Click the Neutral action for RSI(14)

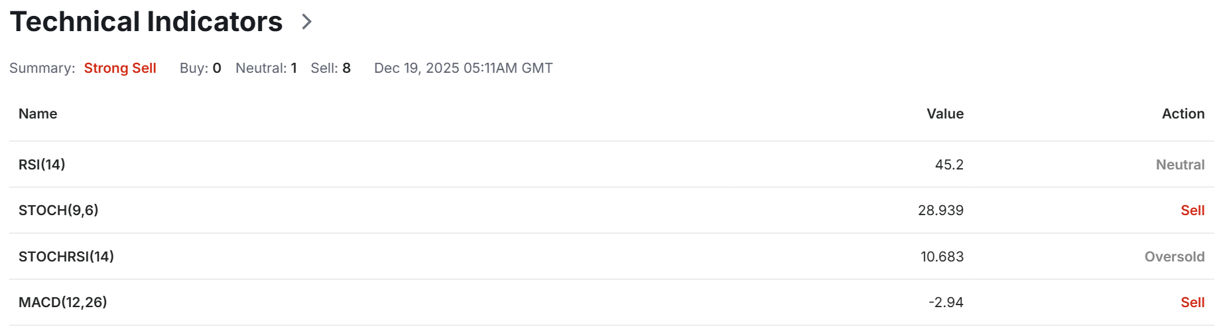pos(1180,165)
